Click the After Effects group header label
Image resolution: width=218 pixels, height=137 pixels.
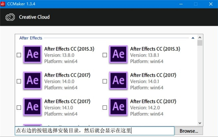31,38
